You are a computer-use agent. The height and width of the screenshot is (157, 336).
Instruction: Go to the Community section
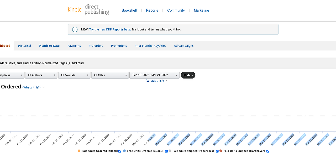point(176,11)
